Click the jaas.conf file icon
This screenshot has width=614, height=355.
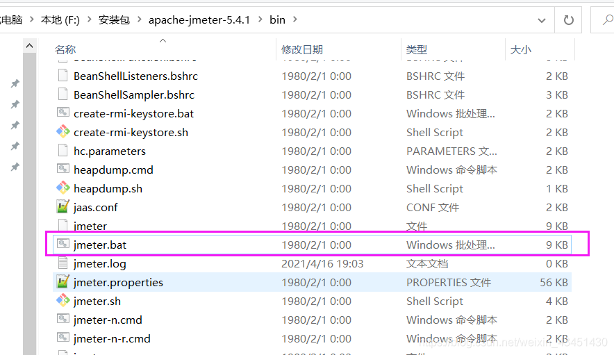pos(63,207)
